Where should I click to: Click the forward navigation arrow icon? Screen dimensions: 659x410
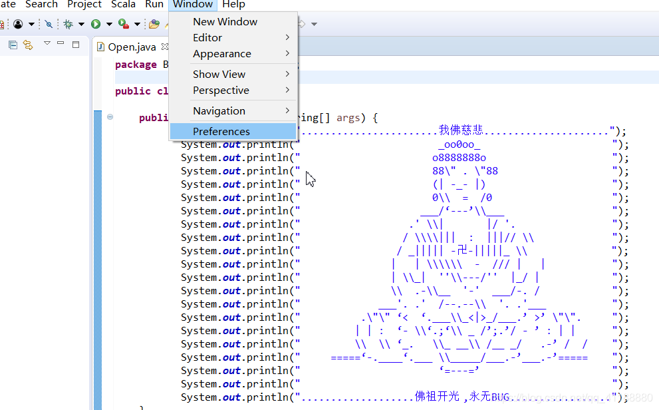(301, 24)
